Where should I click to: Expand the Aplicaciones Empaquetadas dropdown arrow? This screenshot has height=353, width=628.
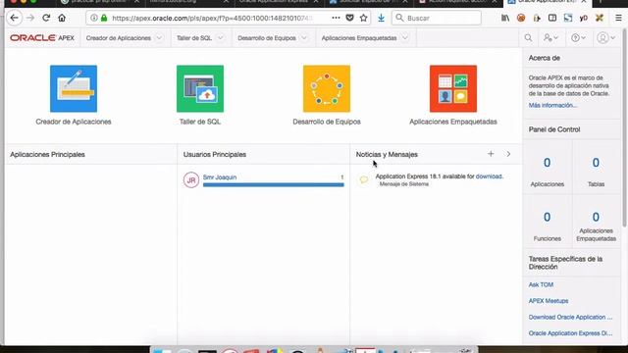[x=405, y=38]
